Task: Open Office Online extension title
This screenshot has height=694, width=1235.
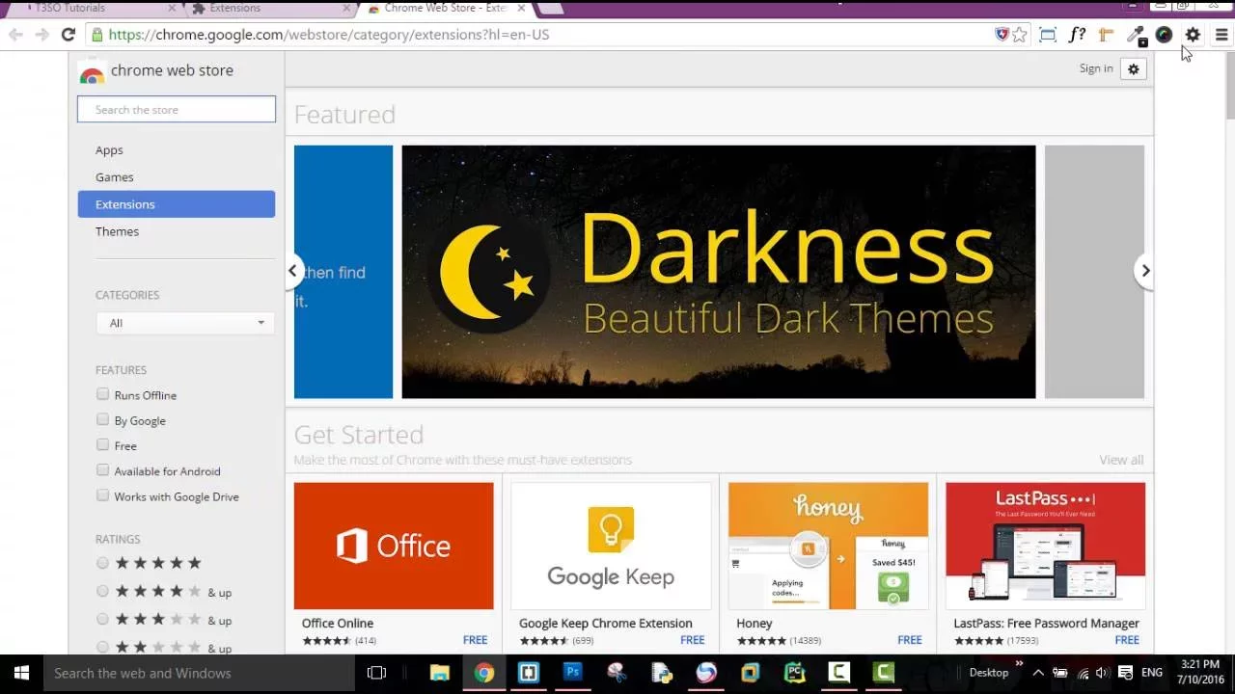Action: pos(338,624)
